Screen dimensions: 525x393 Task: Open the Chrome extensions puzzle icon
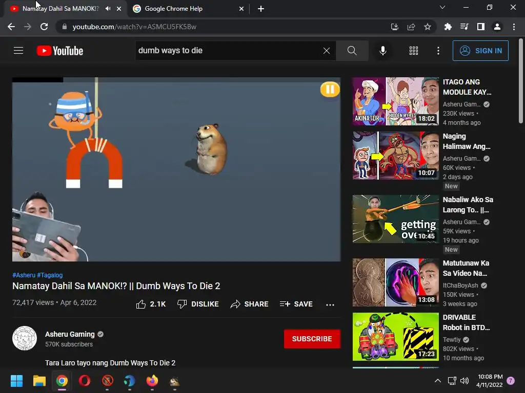448,27
